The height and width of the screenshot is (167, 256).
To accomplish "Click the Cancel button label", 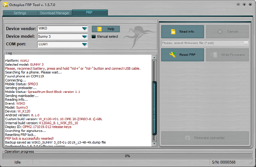I will [x=233, y=32].
